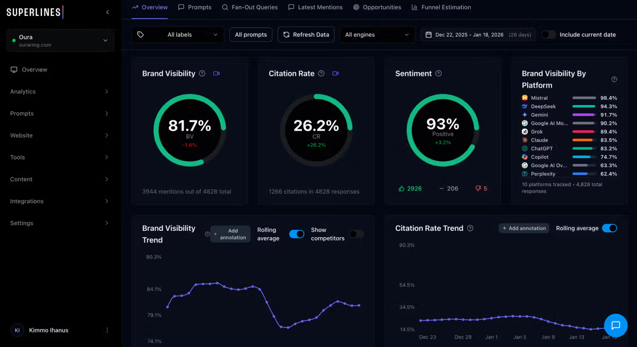Select the Mistral color bar in platform list

584,98
